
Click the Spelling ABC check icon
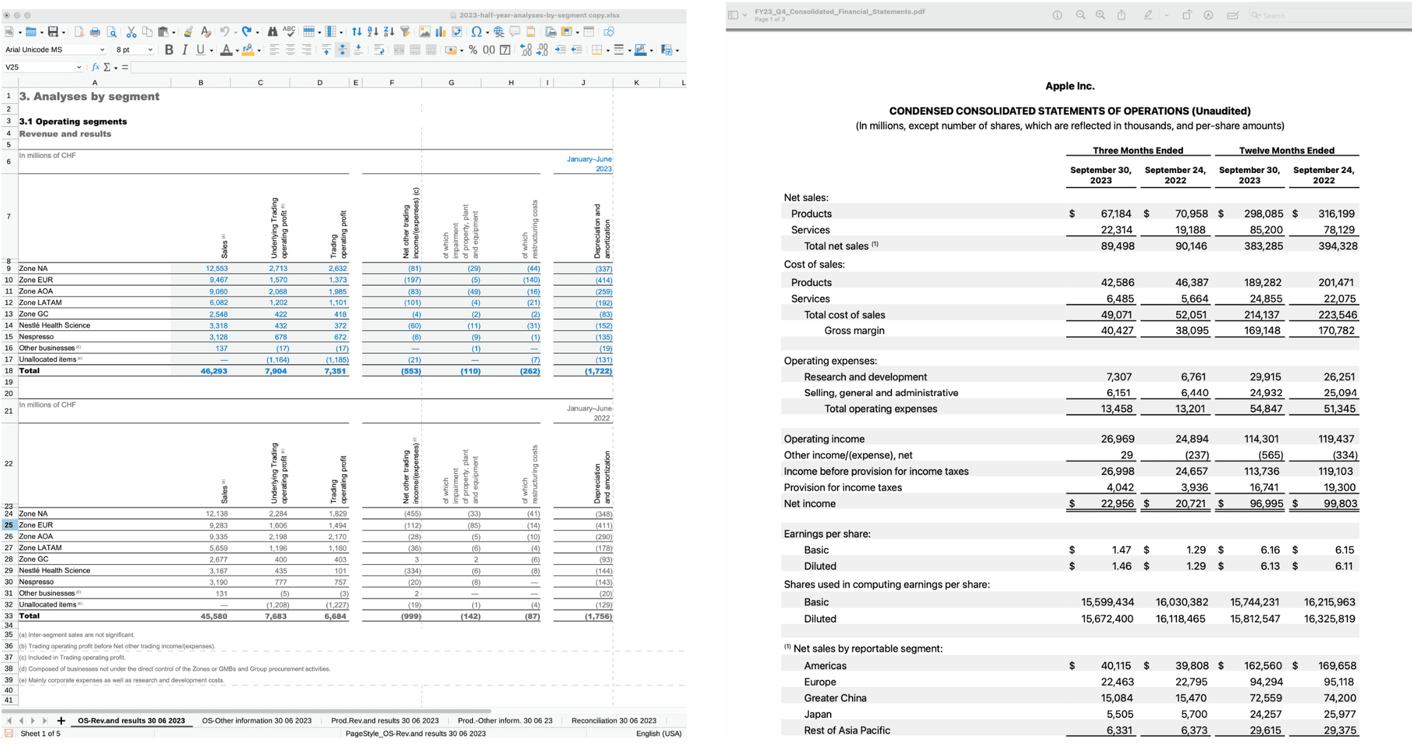point(289,31)
